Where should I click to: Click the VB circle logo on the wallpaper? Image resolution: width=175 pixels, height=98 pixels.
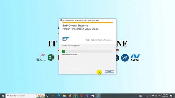click(x=125, y=58)
